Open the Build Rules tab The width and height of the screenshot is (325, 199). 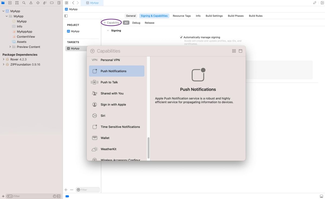[256, 16]
